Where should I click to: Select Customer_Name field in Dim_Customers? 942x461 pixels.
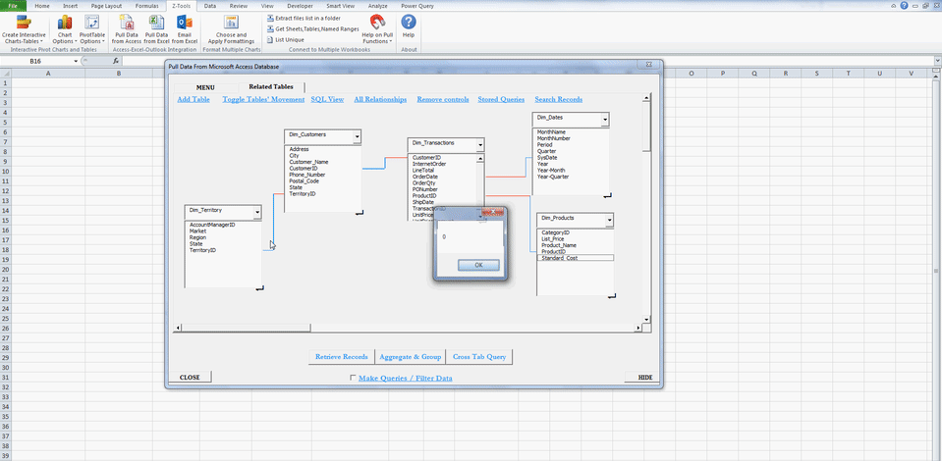click(x=308, y=162)
